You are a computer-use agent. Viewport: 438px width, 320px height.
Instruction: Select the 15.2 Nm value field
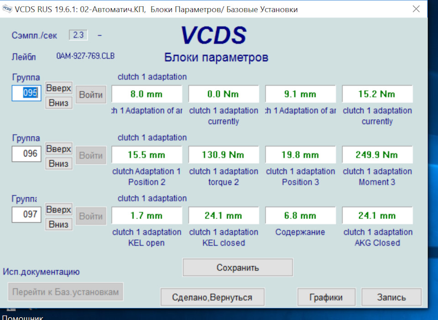click(x=377, y=94)
